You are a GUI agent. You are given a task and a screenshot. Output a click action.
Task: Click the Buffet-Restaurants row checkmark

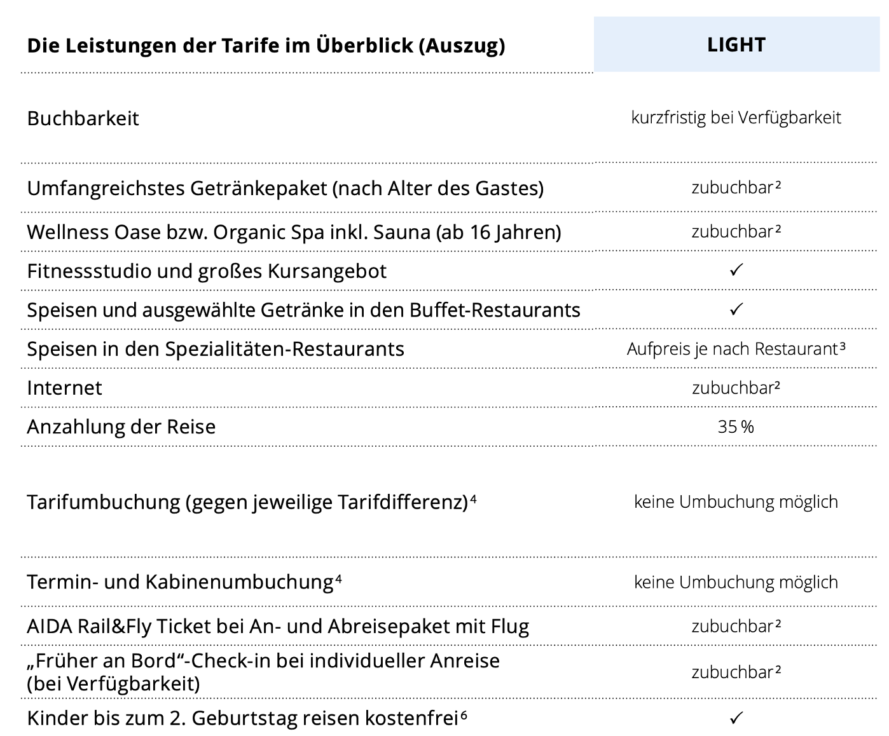(736, 310)
